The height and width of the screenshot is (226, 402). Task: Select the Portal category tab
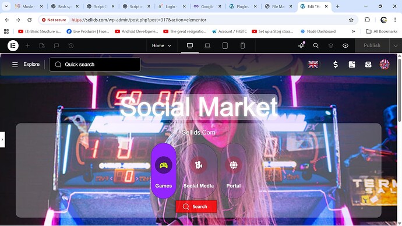233,171
